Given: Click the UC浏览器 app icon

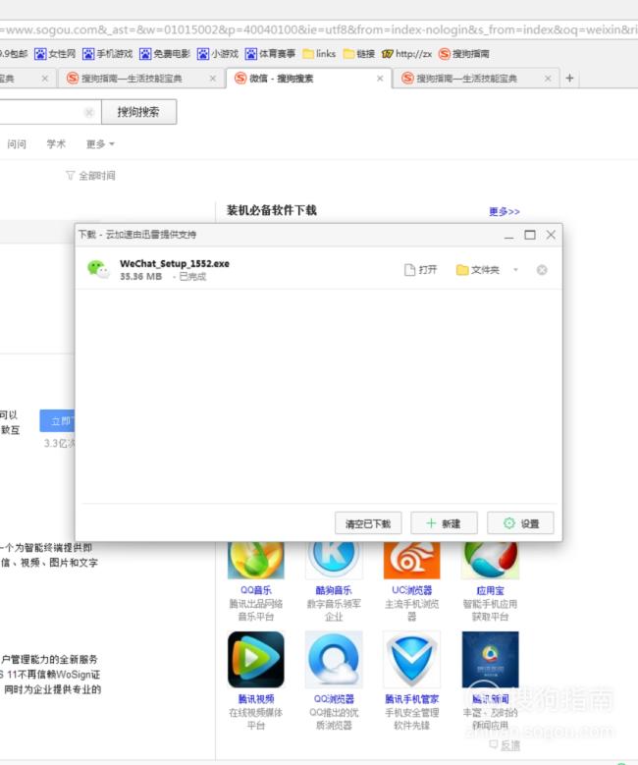Looking at the screenshot, I should (x=411, y=560).
